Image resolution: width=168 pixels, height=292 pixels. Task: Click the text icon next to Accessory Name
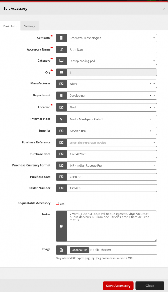[x=61, y=49]
